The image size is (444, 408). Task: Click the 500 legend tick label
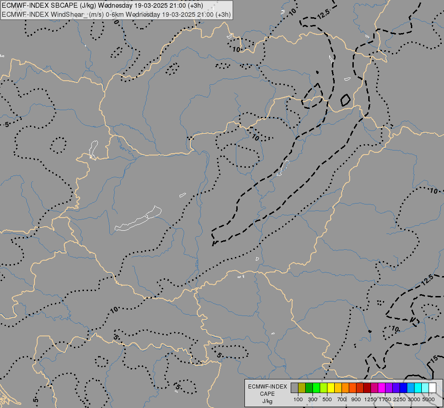[x=327, y=399]
